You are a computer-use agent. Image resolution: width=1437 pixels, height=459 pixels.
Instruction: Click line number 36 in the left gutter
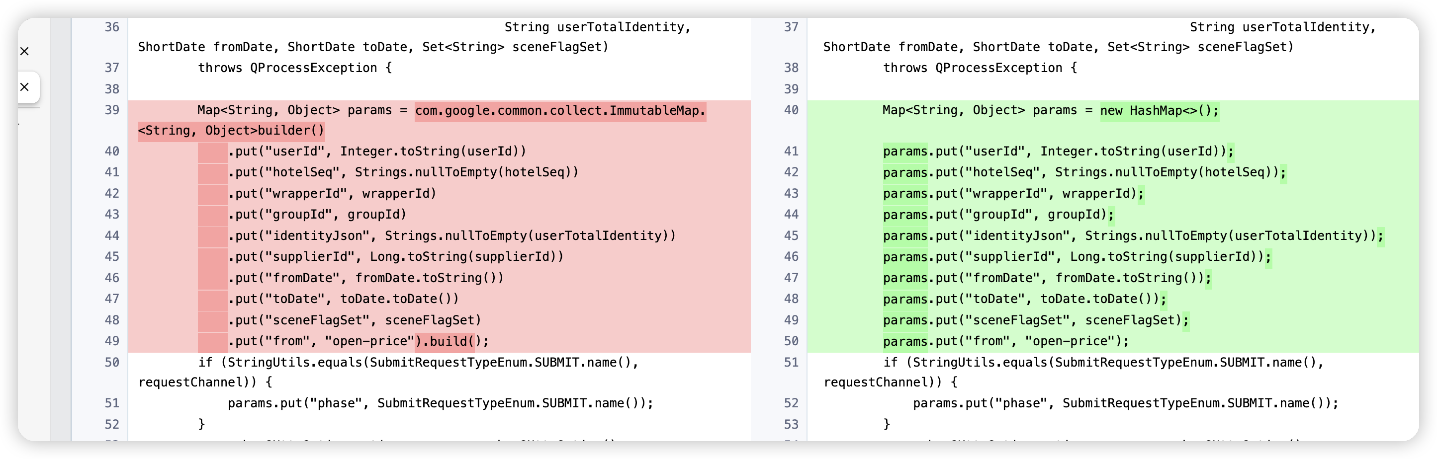[x=112, y=27]
